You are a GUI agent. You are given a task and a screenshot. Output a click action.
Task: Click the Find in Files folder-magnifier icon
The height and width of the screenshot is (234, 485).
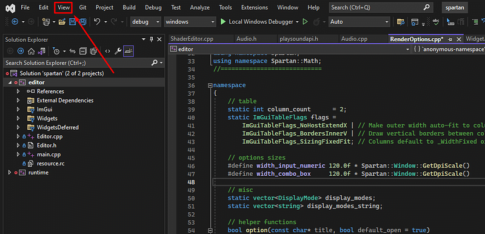click(x=401, y=22)
